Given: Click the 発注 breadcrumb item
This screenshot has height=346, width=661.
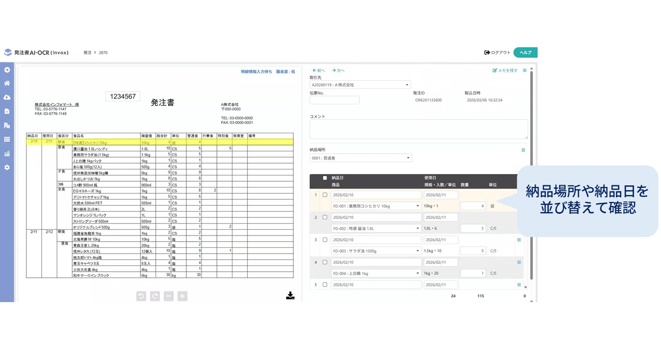Looking at the screenshot, I should pos(87,53).
